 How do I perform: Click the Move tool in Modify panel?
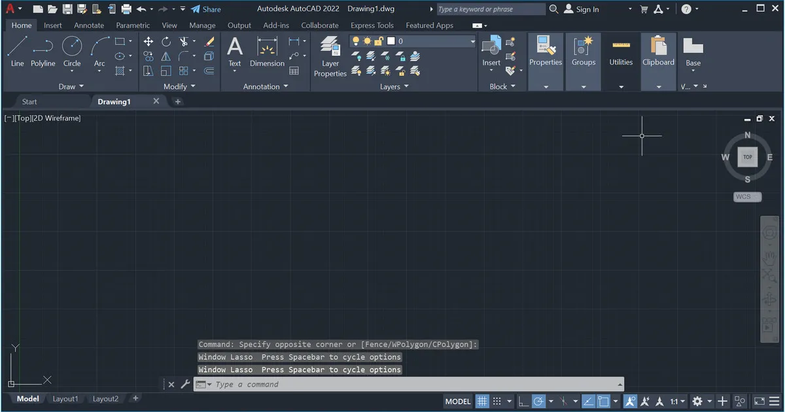tap(149, 41)
